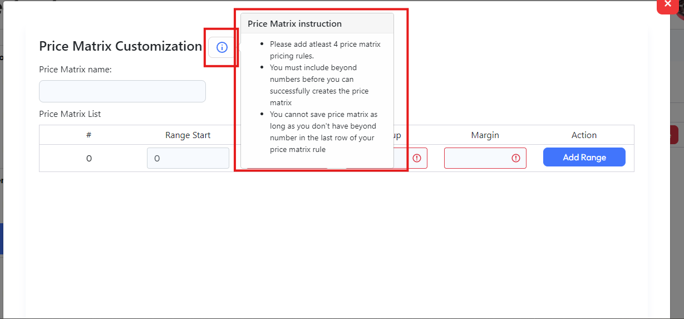This screenshot has width=684, height=319.
Task: Focus the Price Matrix name input
Action: [122, 91]
